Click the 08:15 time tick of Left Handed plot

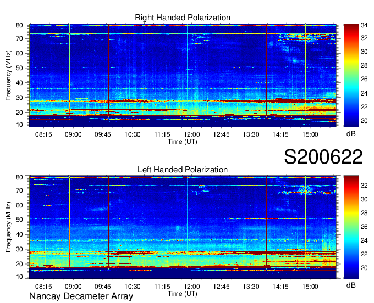(43, 287)
